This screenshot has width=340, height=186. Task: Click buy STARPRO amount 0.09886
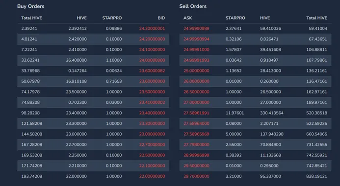coord(114,28)
